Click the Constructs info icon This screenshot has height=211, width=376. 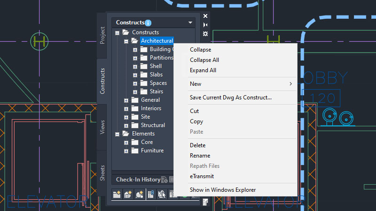(148, 23)
